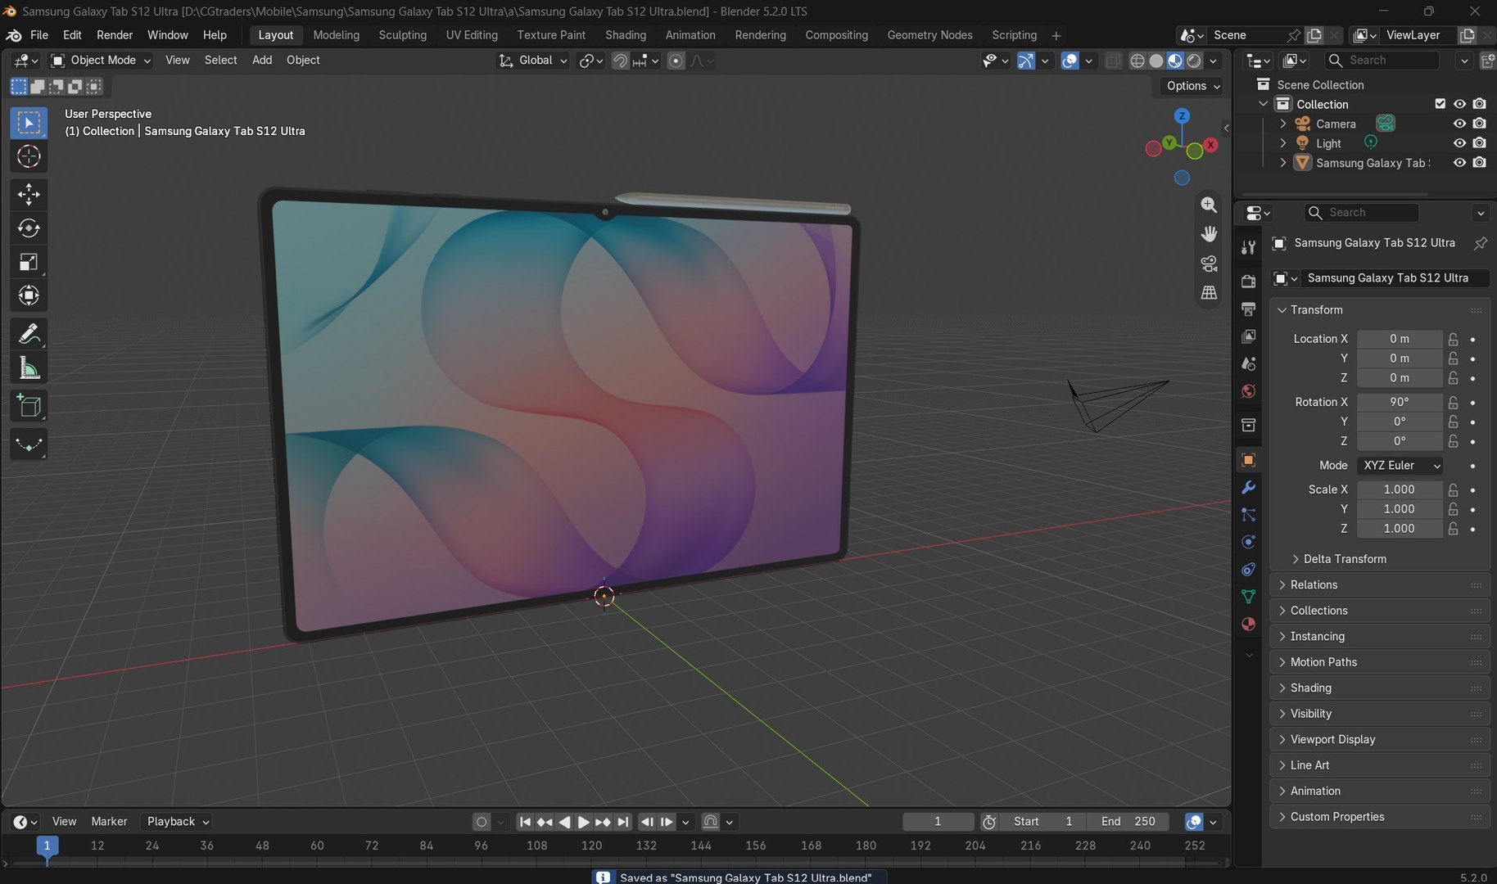Image resolution: width=1497 pixels, height=884 pixels.
Task: Activate the Rotate tool
Action: [29, 228]
